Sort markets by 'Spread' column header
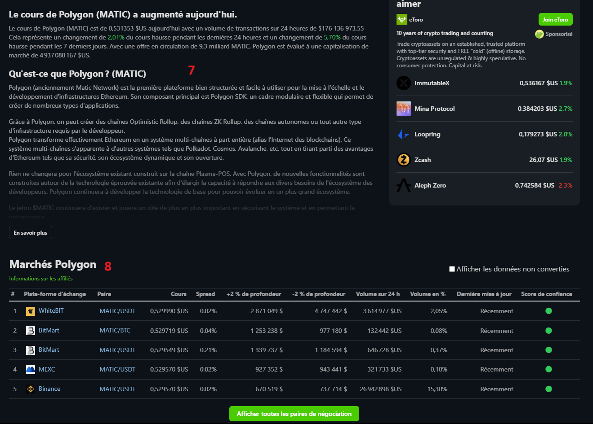Screen dimensions: 593x424 (x=205, y=294)
